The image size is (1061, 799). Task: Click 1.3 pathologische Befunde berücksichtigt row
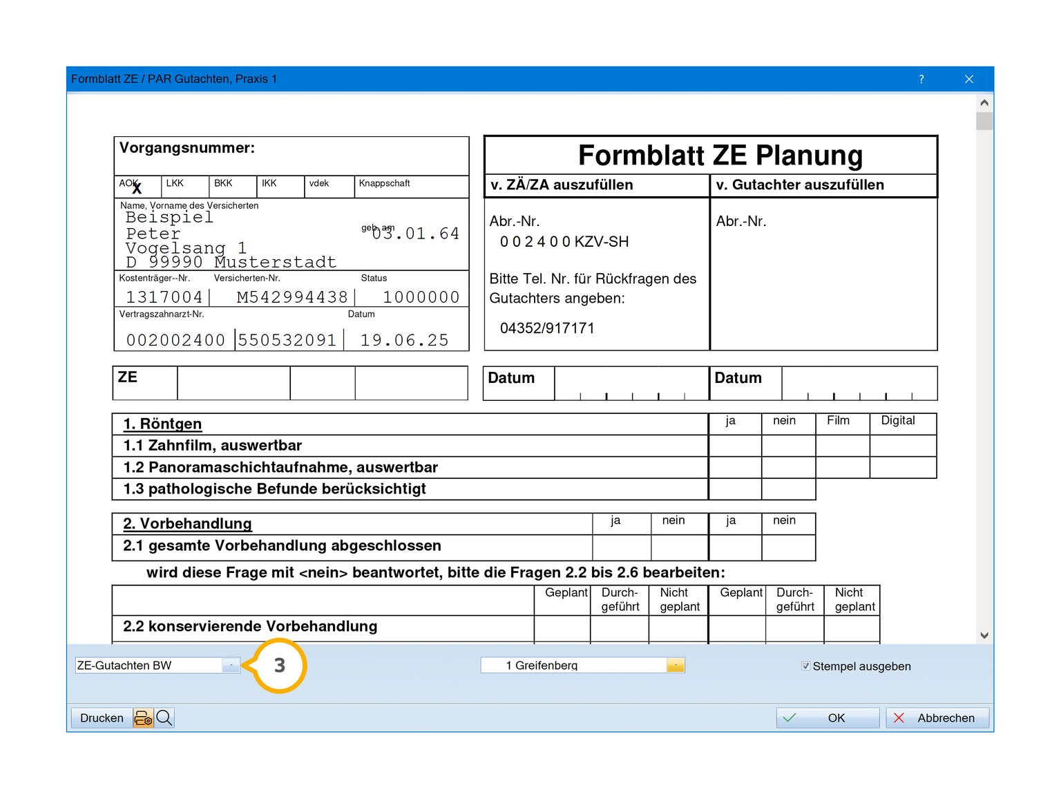(x=410, y=489)
